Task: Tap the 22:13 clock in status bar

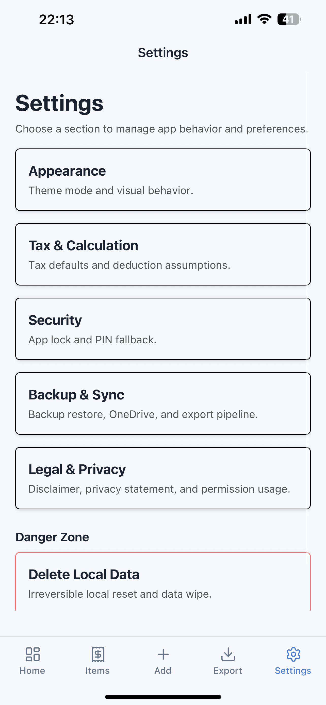Action: click(57, 20)
